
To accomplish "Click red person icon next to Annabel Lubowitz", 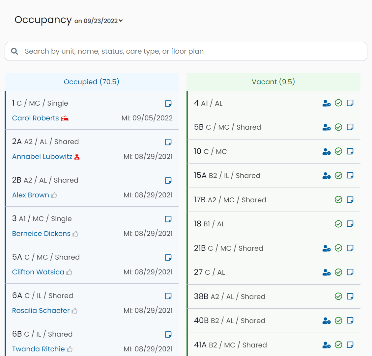I will [x=77, y=157].
